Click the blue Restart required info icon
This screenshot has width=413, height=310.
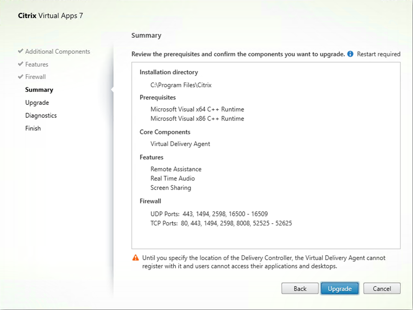click(x=350, y=54)
